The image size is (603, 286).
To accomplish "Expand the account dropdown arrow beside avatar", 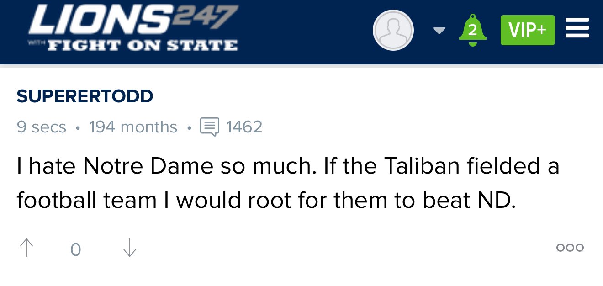I will pyautogui.click(x=439, y=31).
